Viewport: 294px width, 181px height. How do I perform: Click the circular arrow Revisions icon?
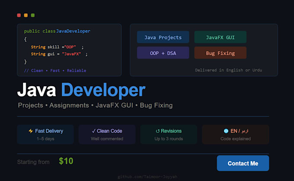[x=157, y=131]
